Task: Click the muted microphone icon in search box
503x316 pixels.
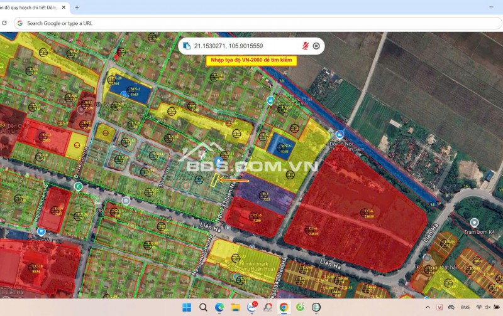Action: click(305, 46)
